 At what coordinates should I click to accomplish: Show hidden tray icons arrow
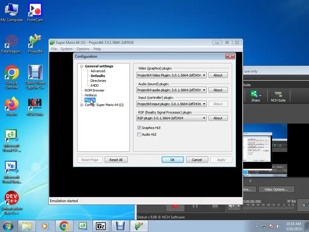click(x=256, y=227)
